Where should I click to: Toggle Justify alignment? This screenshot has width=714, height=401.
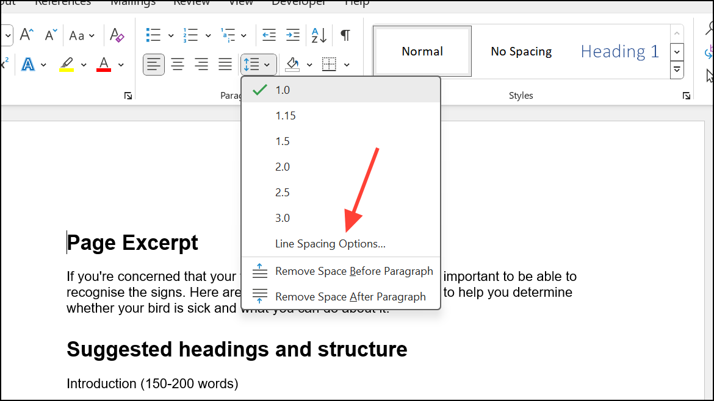pos(225,63)
